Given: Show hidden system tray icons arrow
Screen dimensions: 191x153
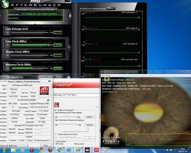Looking at the screenshot, I should pyautogui.click(x=164, y=150).
